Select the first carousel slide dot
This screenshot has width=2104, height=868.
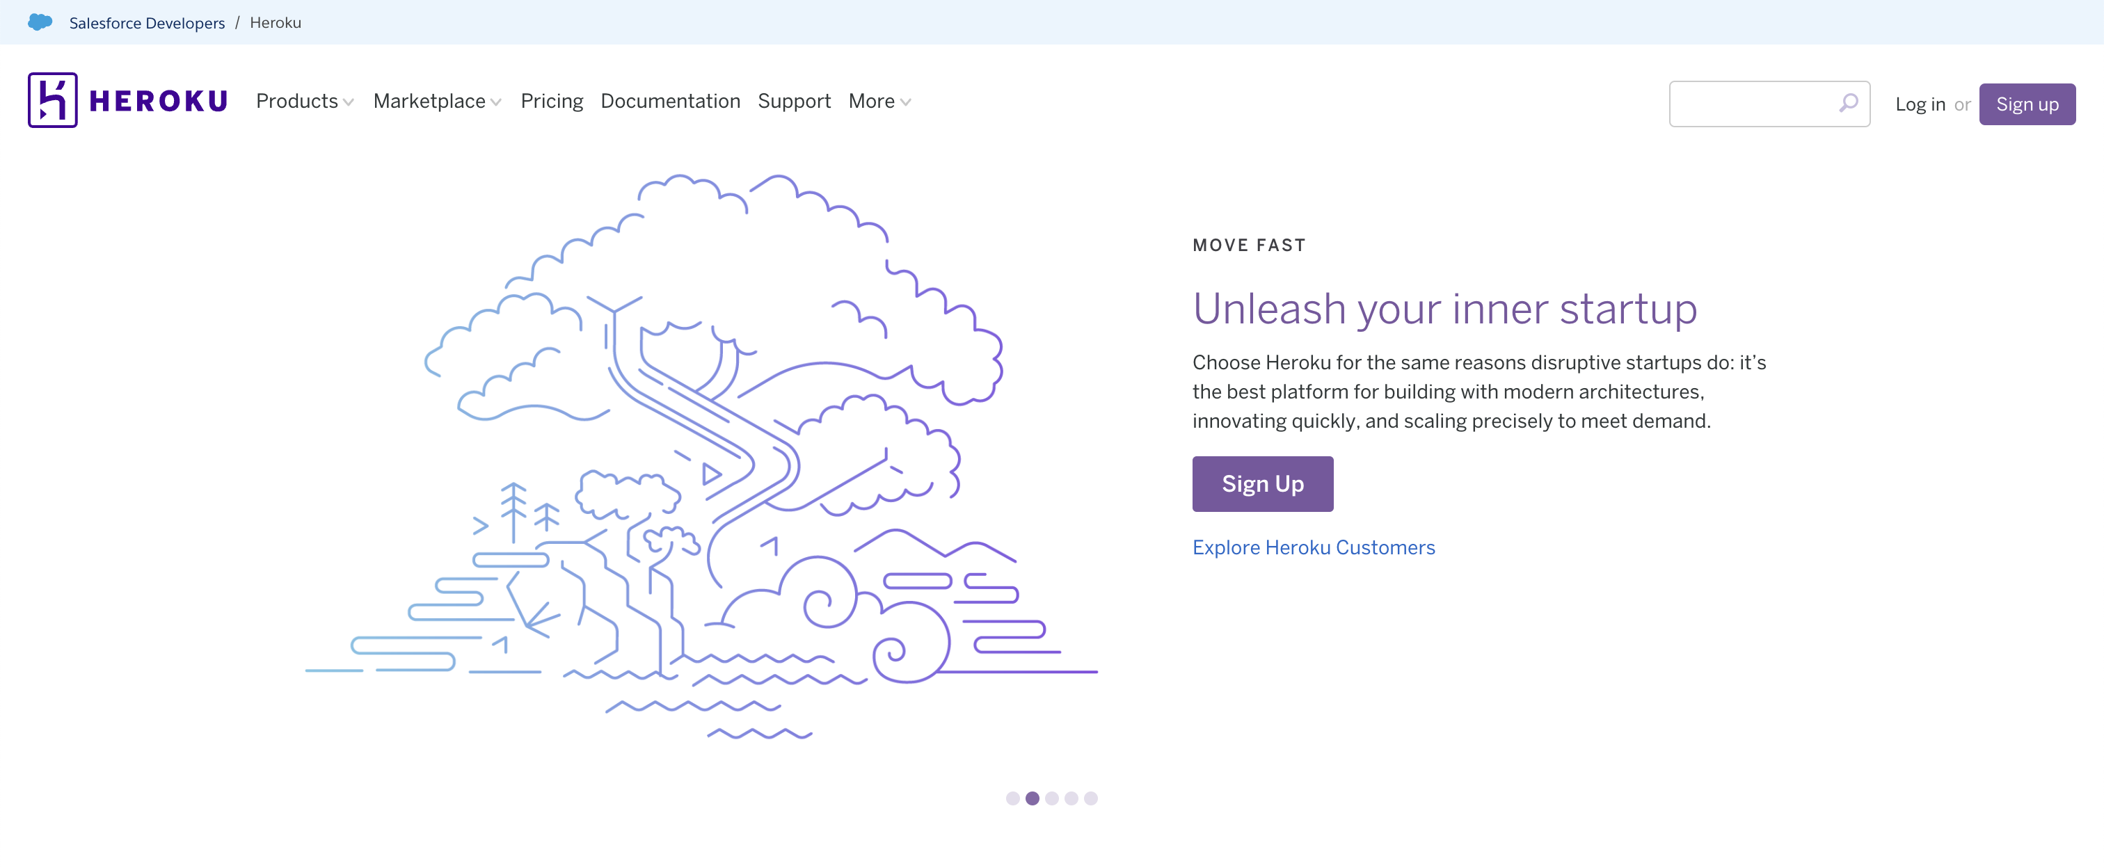pyautogui.click(x=1013, y=798)
